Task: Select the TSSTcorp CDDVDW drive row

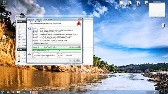Action: 57,57
